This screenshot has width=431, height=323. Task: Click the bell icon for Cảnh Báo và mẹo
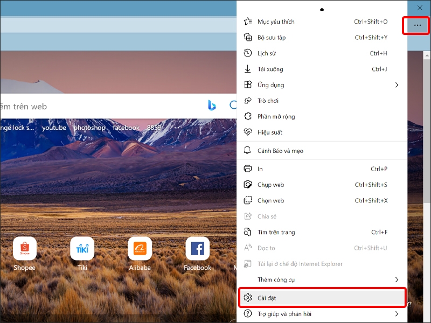(248, 150)
